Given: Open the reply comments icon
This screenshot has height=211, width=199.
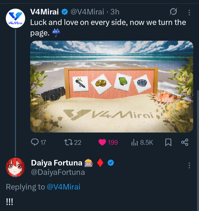Looking at the screenshot, I should pos(35,142).
